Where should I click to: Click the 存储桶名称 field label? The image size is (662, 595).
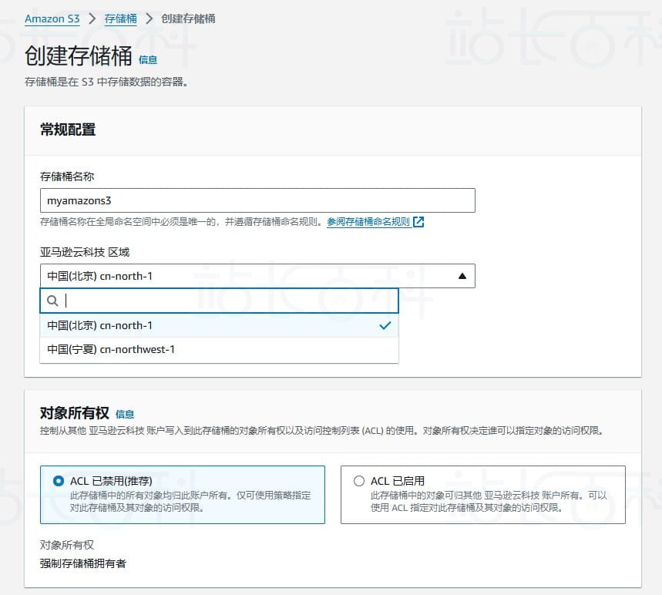click(67, 176)
